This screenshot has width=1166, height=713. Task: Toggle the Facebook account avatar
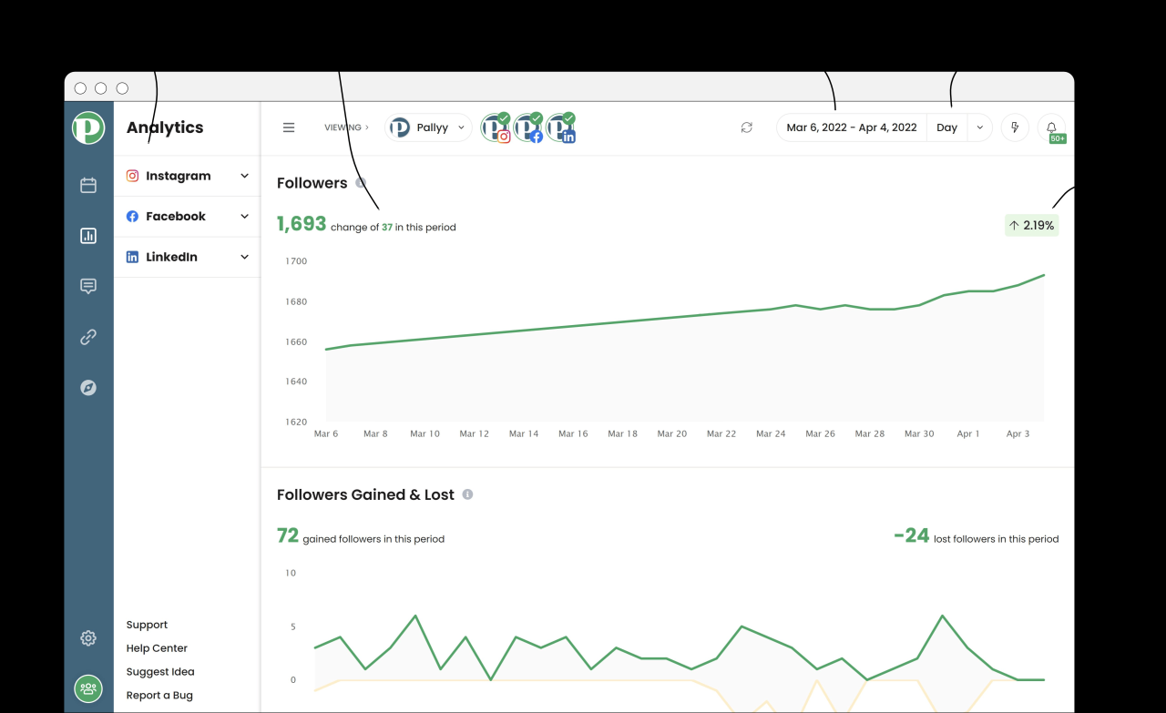[x=529, y=127]
